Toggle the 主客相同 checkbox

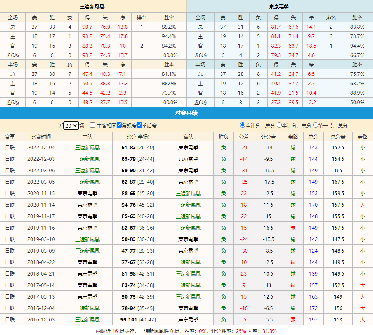point(93,125)
